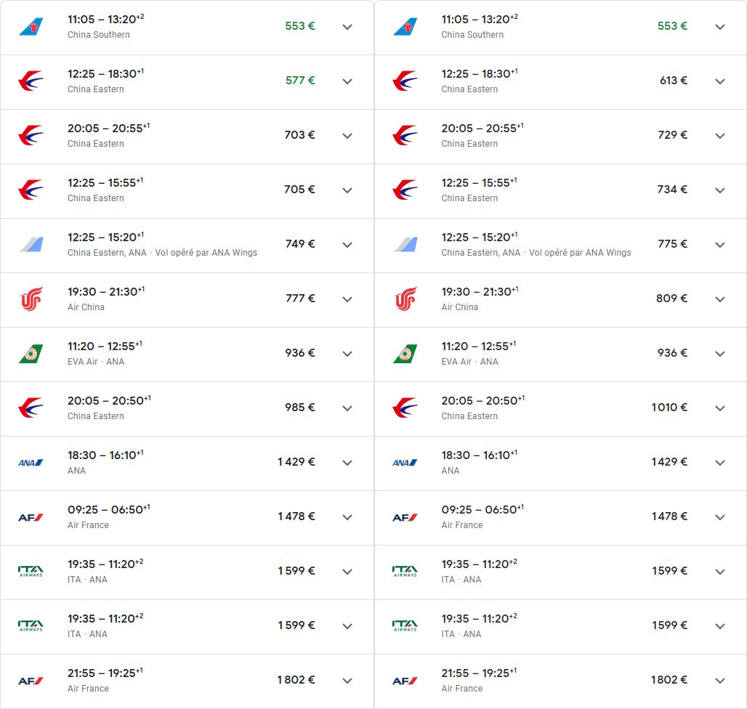Image resolution: width=747 pixels, height=709 pixels.
Task: Click China Eastern logo on 729 € flight
Action: [405, 135]
